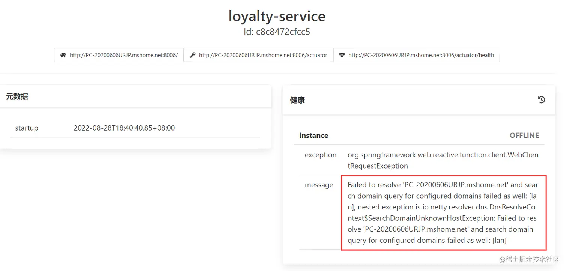Click the history icon in the 健康 panel
The width and height of the screenshot is (567, 271).
click(541, 100)
